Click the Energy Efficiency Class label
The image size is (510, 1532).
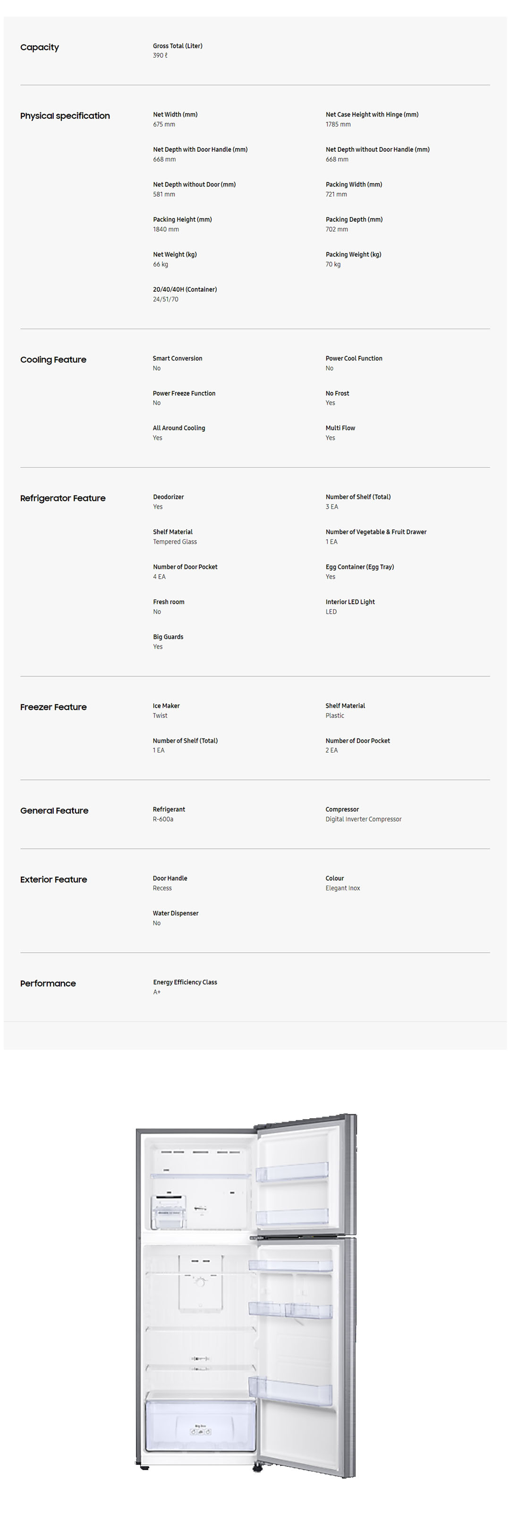pyautogui.click(x=185, y=983)
